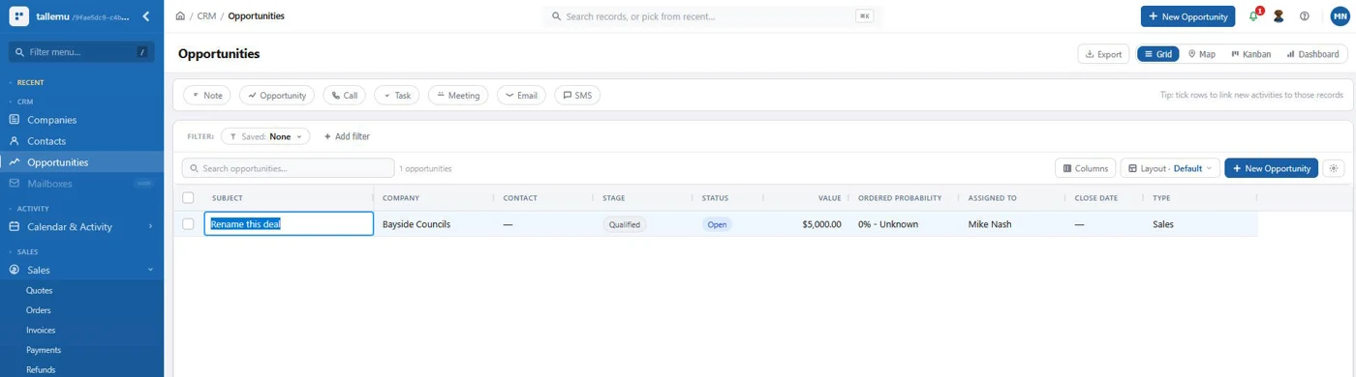The width and height of the screenshot is (1356, 377).
Task: Click Add filter
Action: (347, 136)
